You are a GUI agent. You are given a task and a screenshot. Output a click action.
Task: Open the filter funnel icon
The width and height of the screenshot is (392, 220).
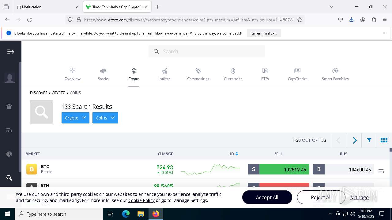(x=369, y=140)
